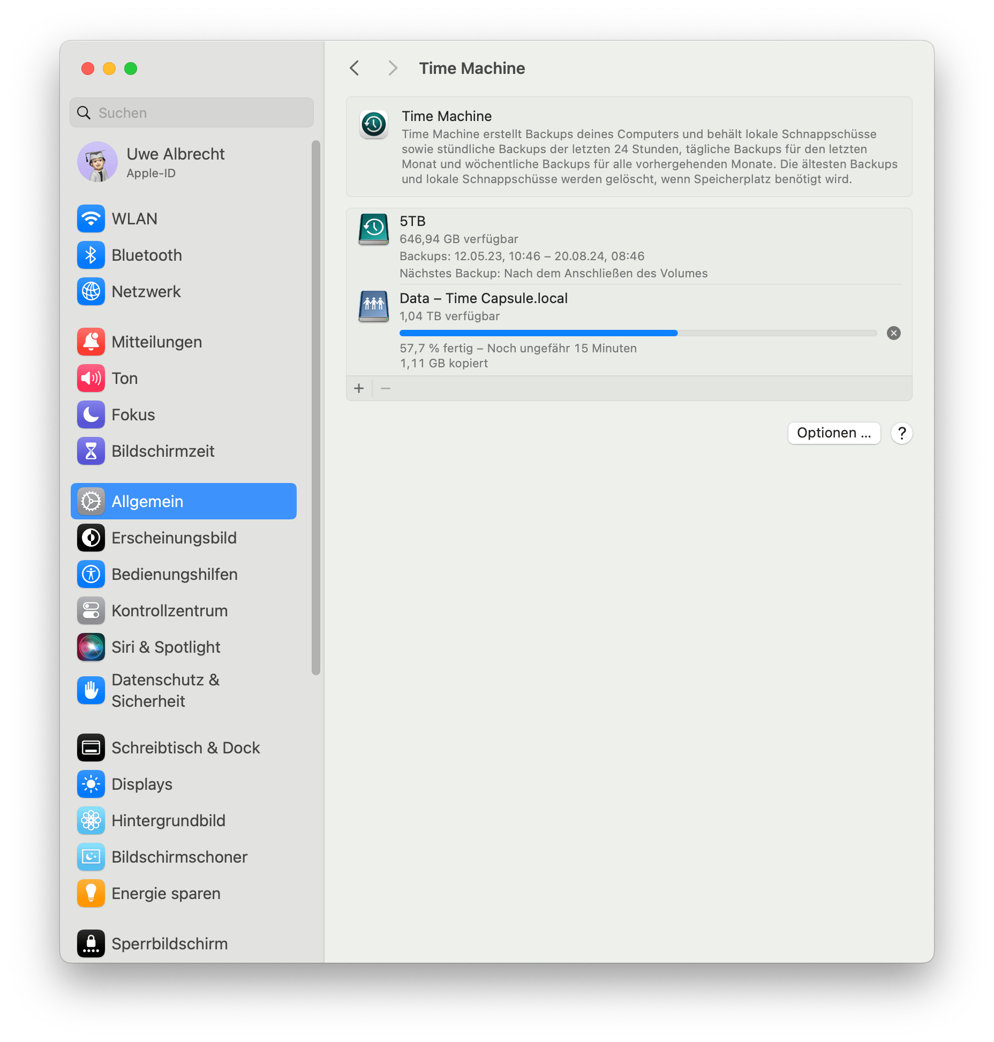Viewport: 994px width, 1042px height.
Task: Click the Suchen search field
Action: 191,112
